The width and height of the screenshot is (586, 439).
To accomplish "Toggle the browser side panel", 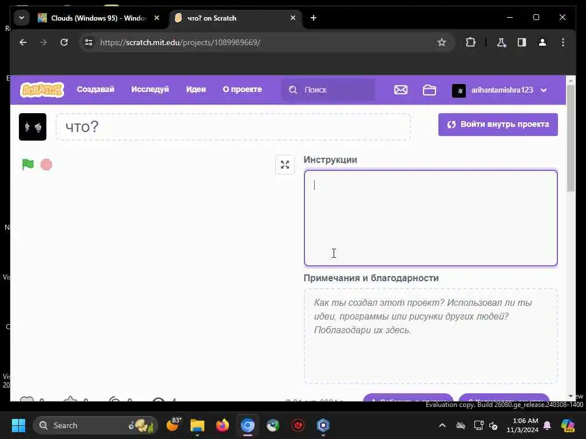I will click(522, 42).
